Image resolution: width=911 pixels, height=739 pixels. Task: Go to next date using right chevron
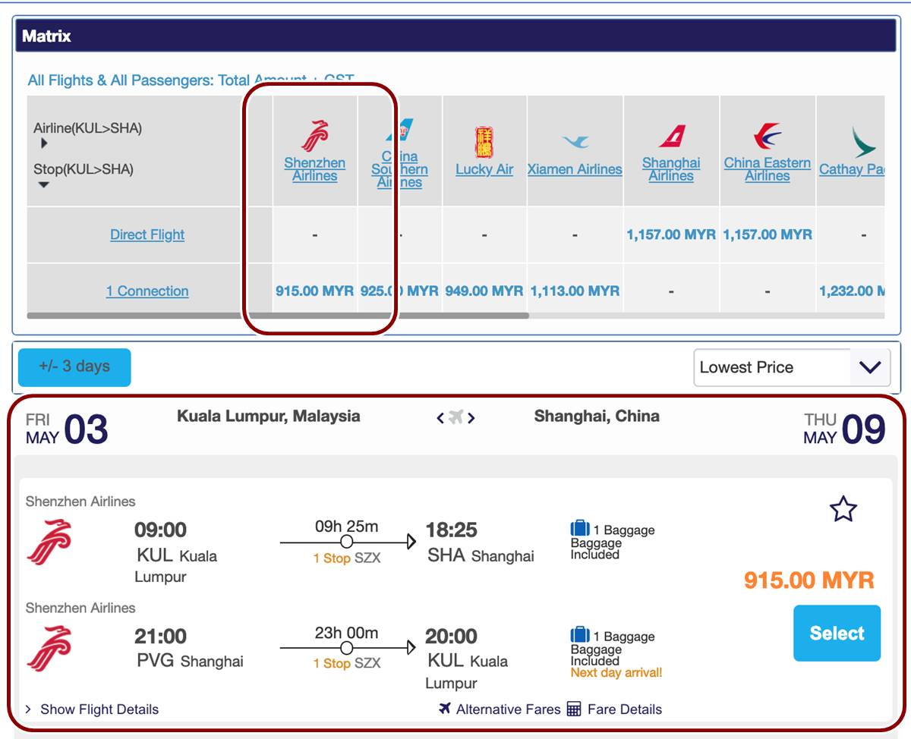(x=471, y=417)
